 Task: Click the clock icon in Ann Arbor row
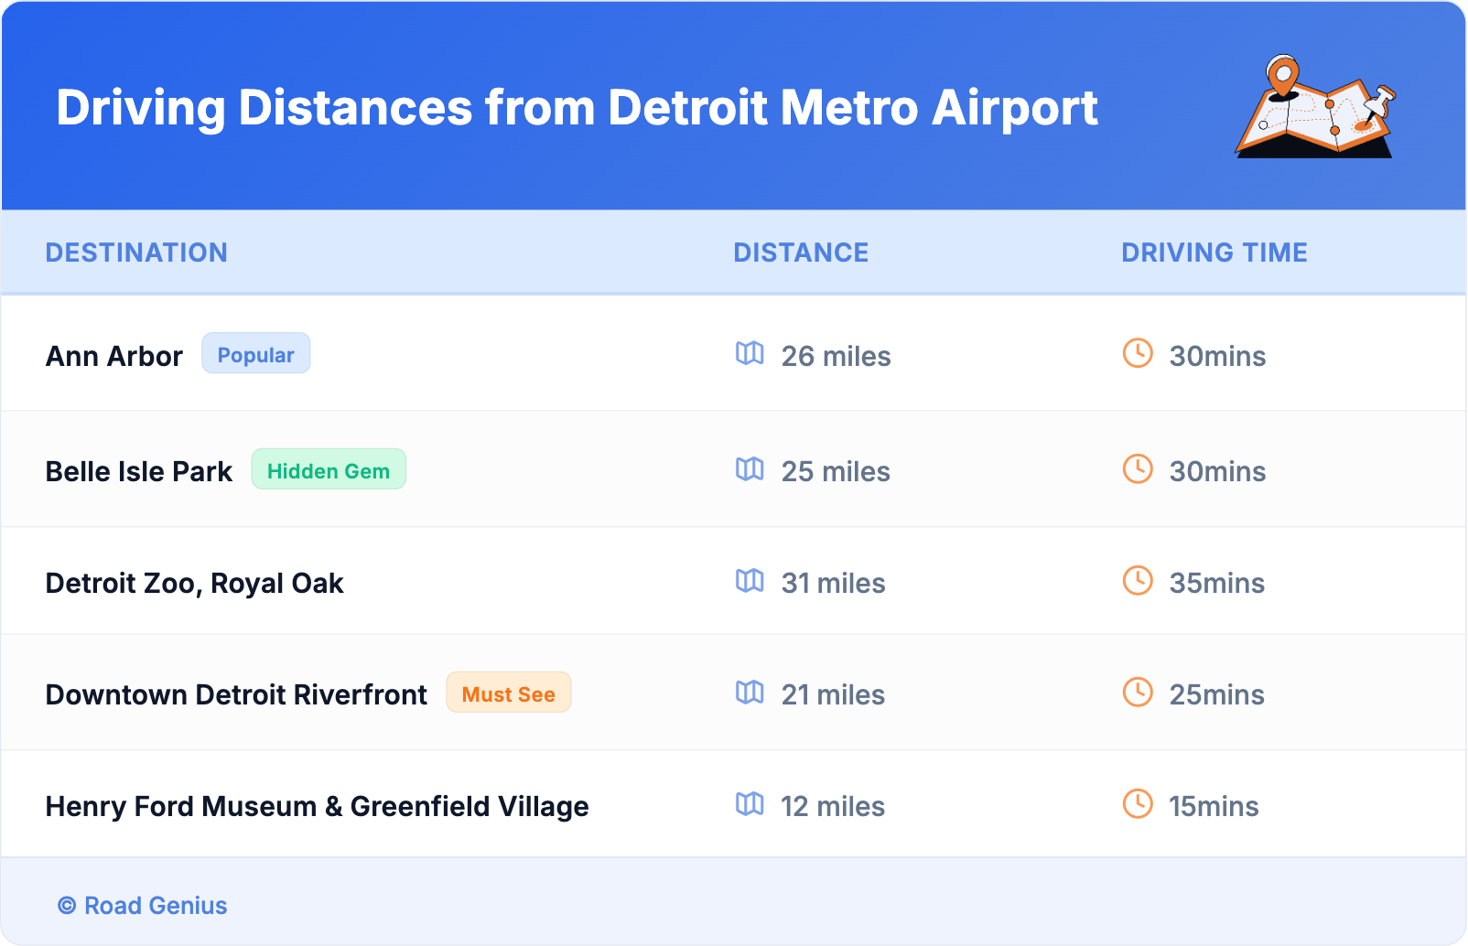(x=1138, y=353)
